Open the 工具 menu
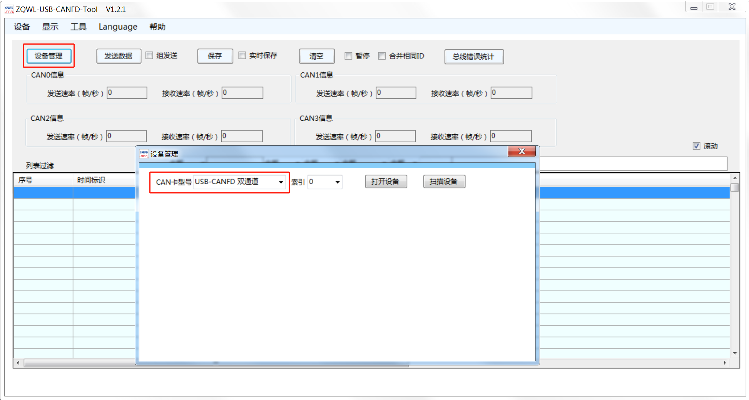The height and width of the screenshot is (400, 749). 79,27
